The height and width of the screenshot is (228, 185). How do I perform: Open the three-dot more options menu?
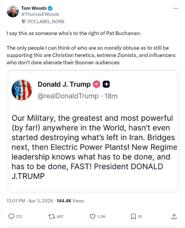176,8
